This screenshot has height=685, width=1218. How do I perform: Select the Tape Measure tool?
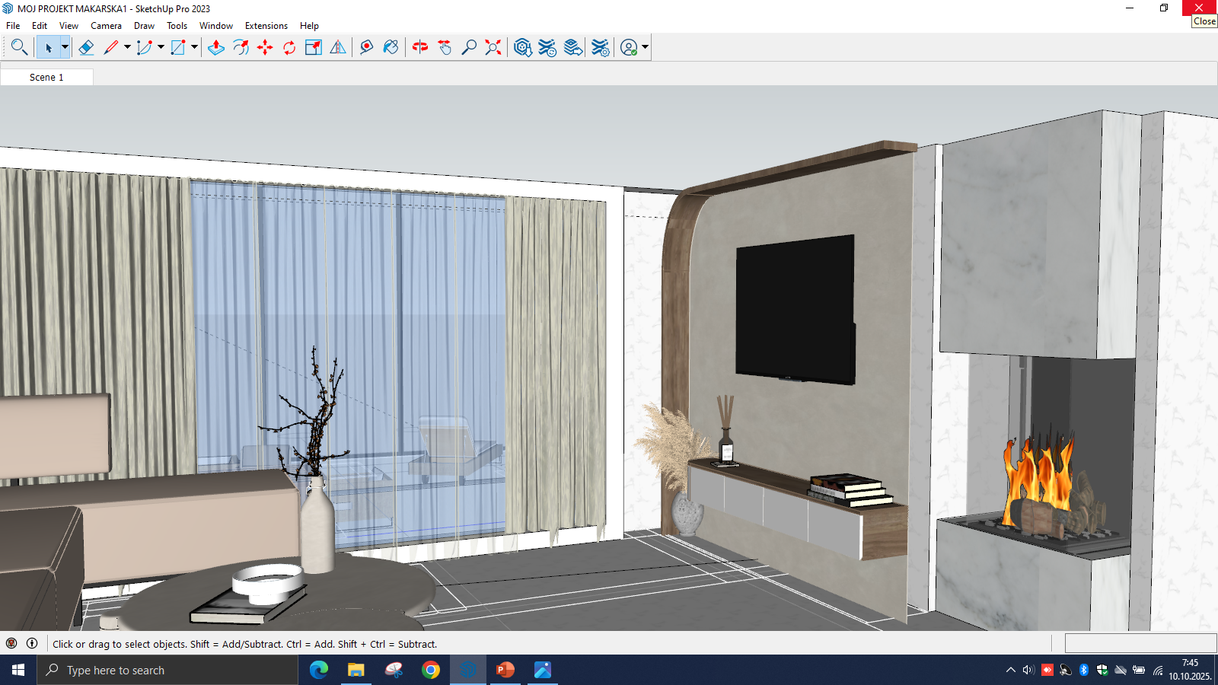click(366, 47)
